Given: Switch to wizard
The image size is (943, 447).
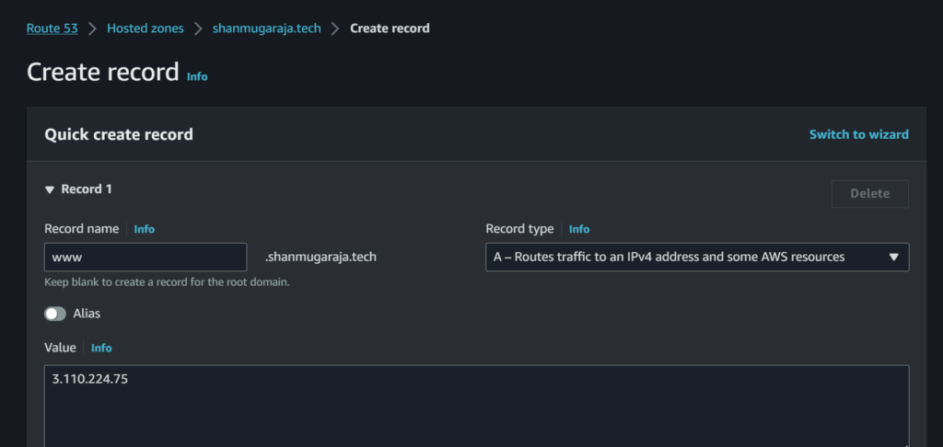Looking at the screenshot, I should point(859,134).
